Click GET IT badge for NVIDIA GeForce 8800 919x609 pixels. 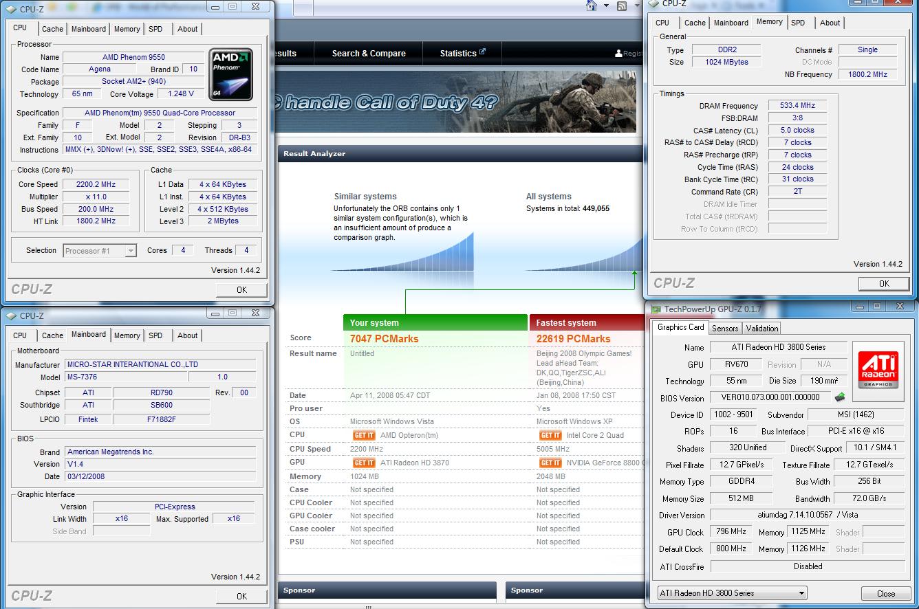(x=550, y=463)
